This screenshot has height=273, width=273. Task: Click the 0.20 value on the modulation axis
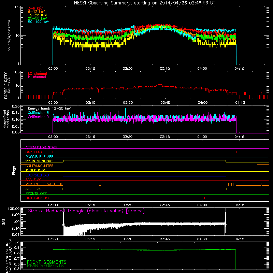pos(16,106)
